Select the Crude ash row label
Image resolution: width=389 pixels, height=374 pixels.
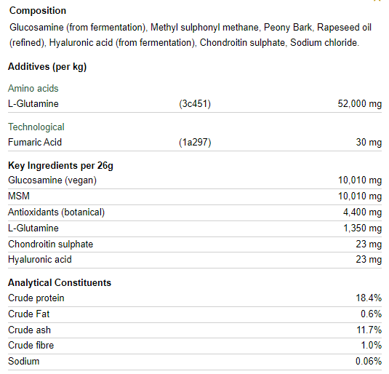29,330
